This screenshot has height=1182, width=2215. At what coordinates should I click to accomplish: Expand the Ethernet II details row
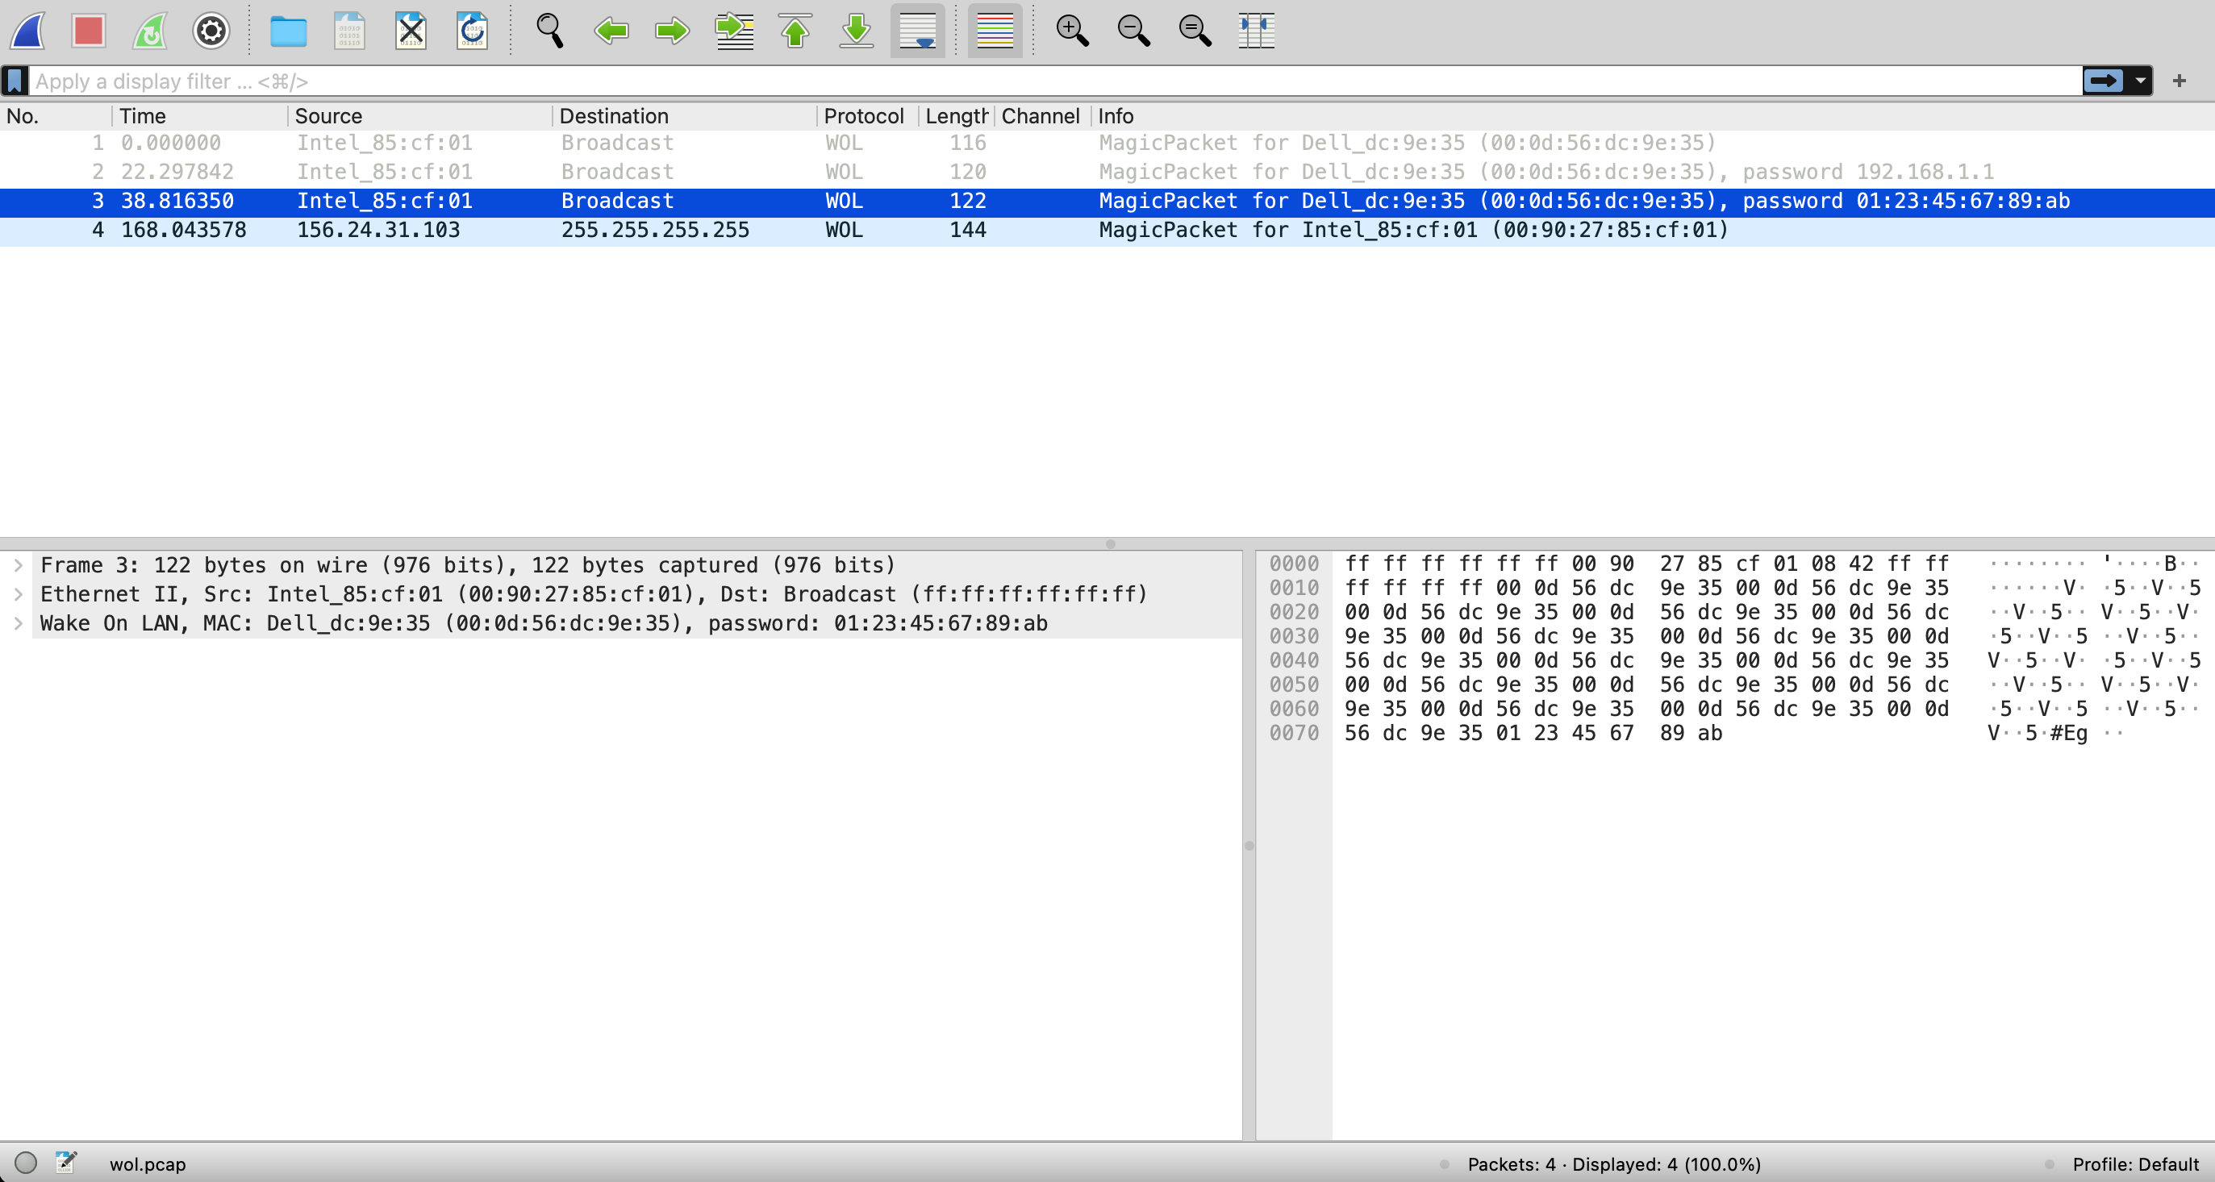[x=18, y=594]
